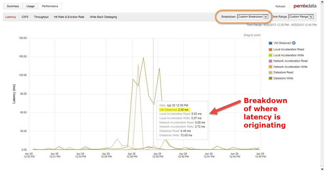Open the Custom Range time dropdown
This screenshot has width=324, height=171.
tap(301, 17)
